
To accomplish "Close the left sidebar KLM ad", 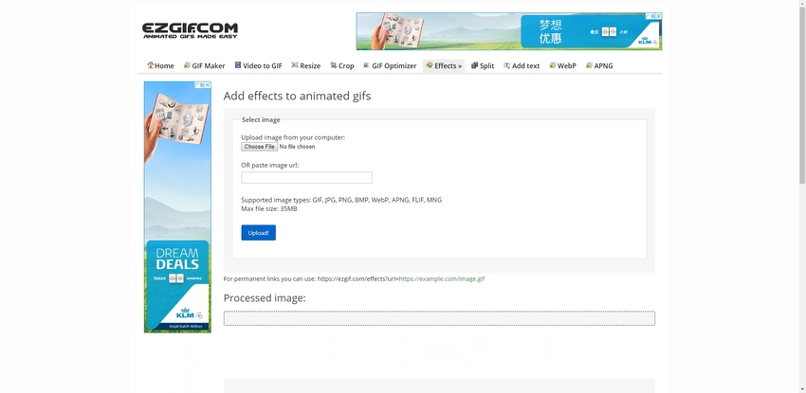I will click(207, 85).
